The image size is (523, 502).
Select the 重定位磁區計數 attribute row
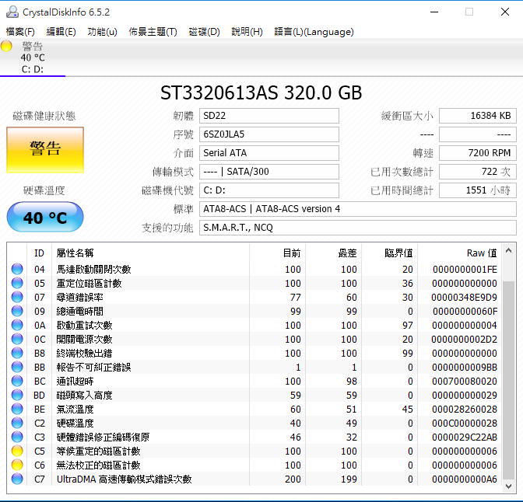(254, 283)
